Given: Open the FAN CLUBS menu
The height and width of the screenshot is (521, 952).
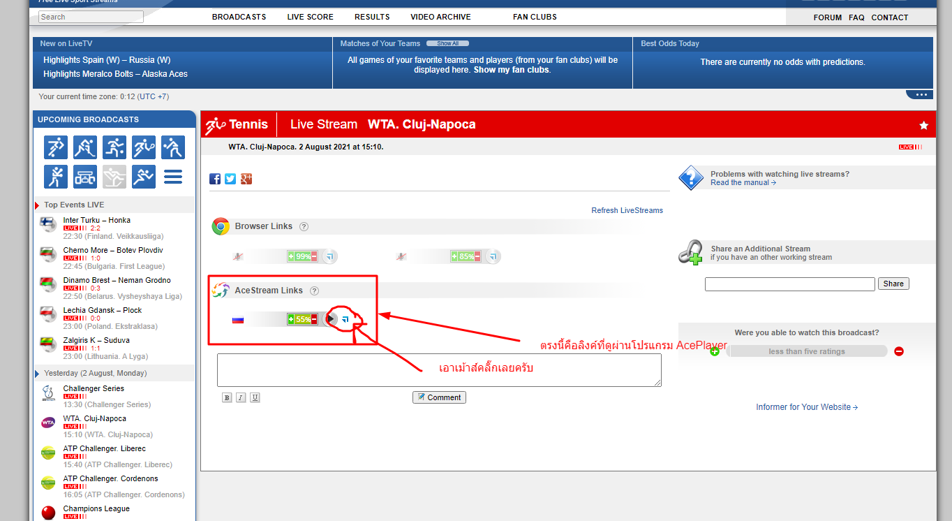Looking at the screenshot, I should (535, 17).
